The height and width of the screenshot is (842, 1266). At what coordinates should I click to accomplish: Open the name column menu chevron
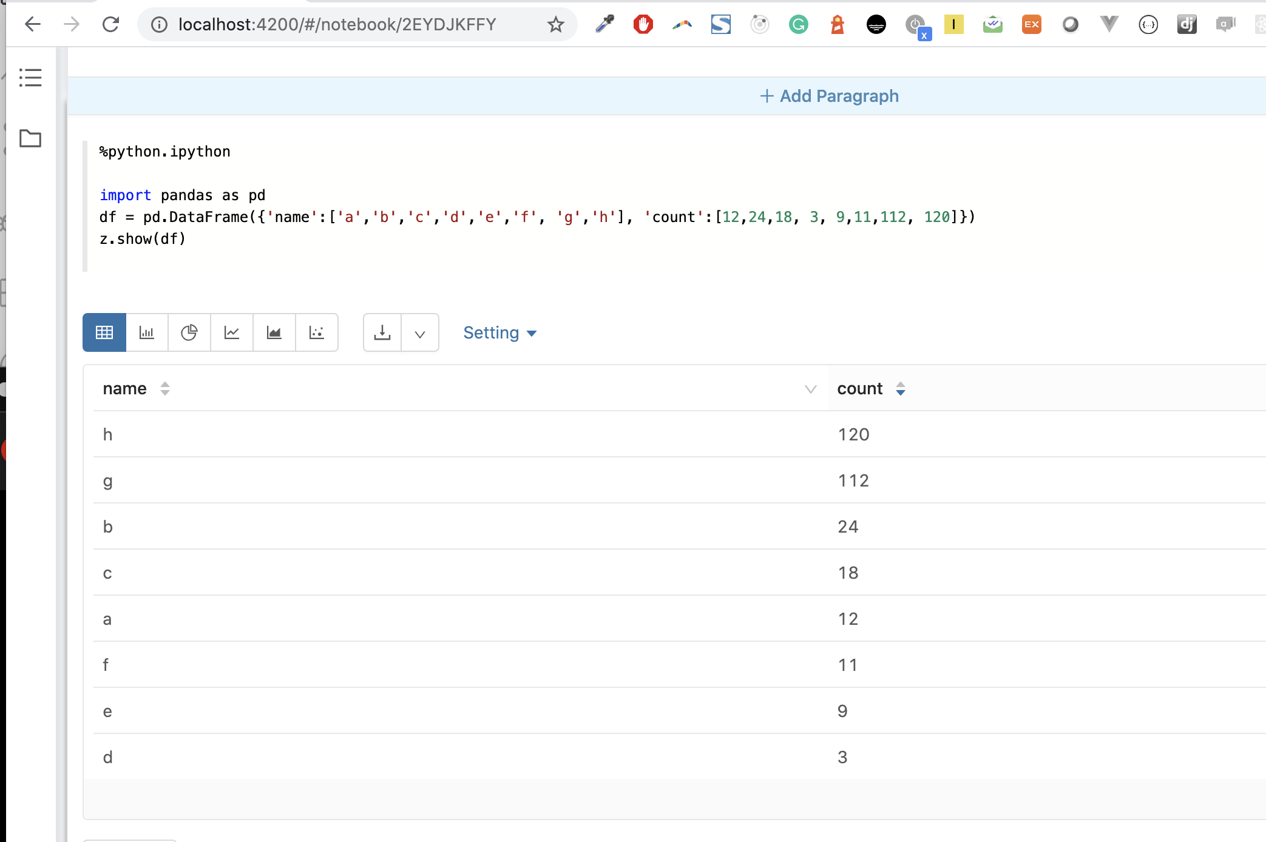coord(810,389)
